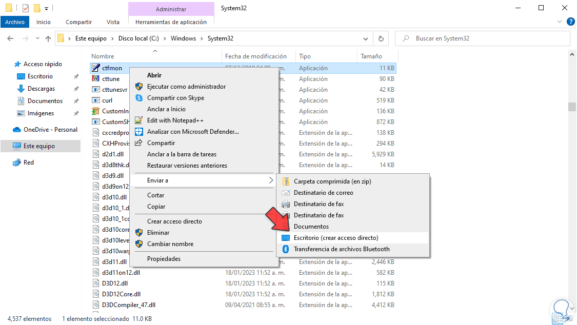This screenshot has height=325, width=577.
Task: Click the Bluetooth icon in submenu
Action: click(286, 249)
